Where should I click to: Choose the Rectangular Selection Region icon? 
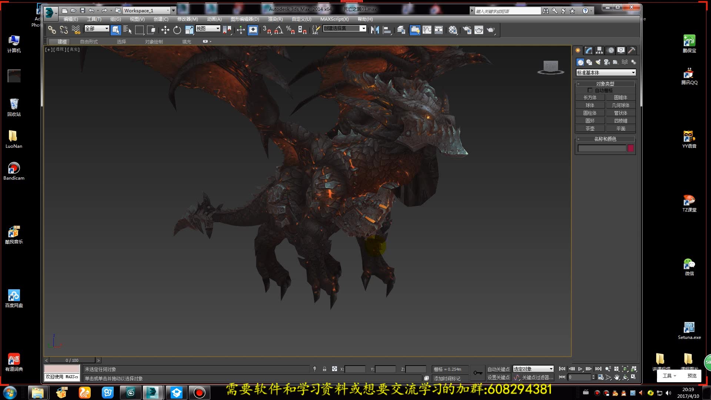coord(139,30)
